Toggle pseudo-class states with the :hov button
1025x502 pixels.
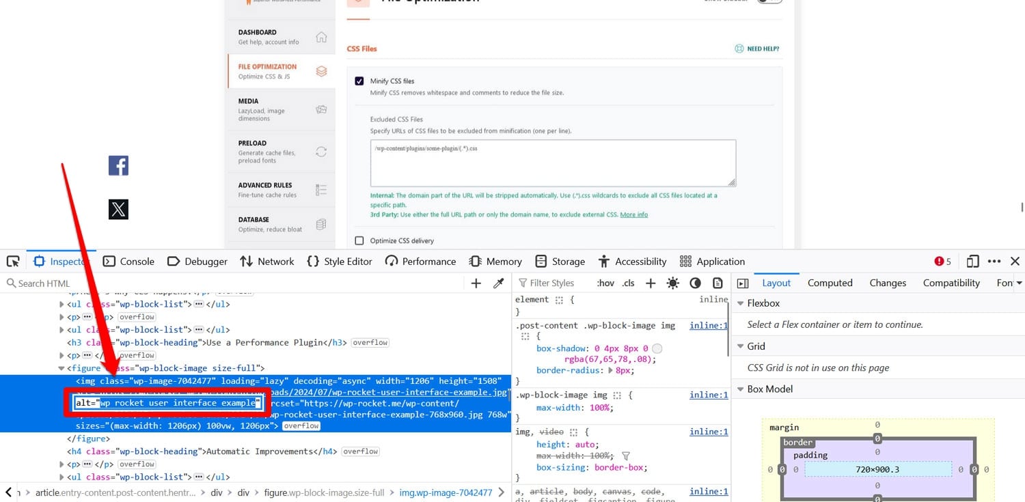(604, 283)
